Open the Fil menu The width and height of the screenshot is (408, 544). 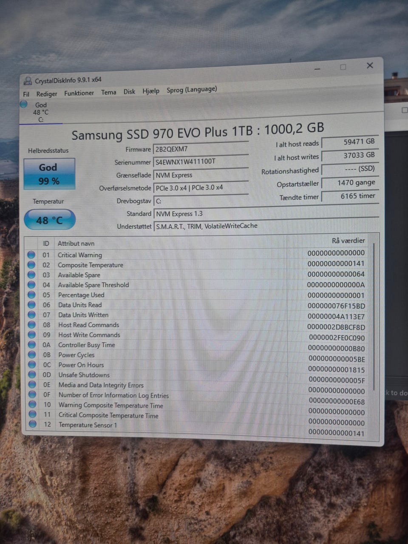(26, 94)
